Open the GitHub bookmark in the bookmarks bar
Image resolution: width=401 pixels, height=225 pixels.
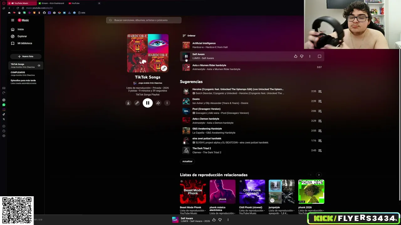[x=44, y=13]
